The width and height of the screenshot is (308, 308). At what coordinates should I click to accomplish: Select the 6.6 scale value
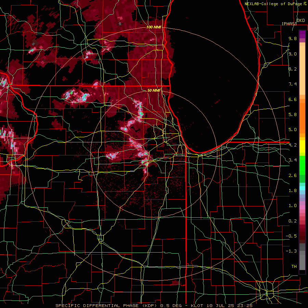coord(293,99)
